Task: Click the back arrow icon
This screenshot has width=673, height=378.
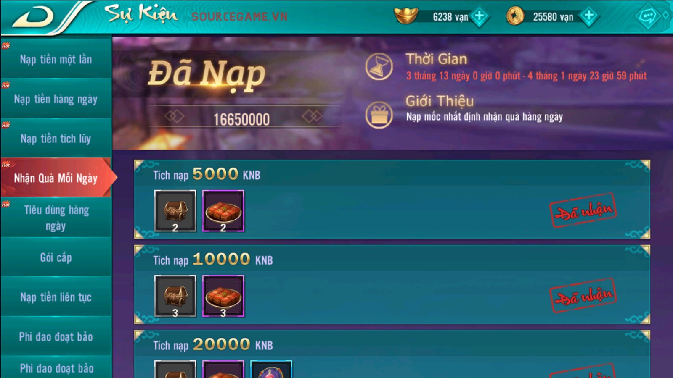Action: 34,17
